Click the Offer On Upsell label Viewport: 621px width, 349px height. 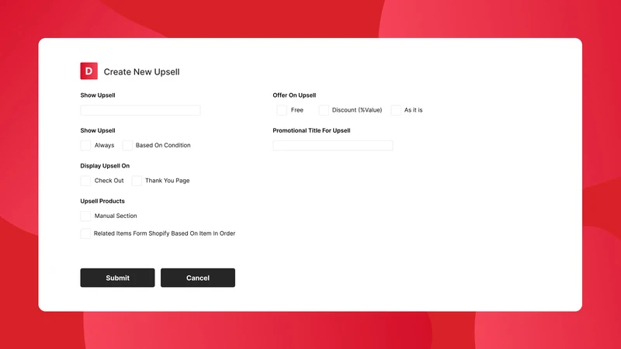click(294, 95)
